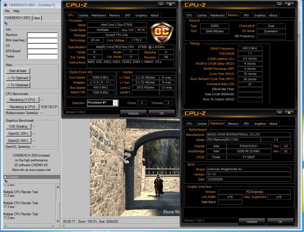This screenshot has width=304, height=232.
Task: Click the To Database button
Action: [18, 85]
